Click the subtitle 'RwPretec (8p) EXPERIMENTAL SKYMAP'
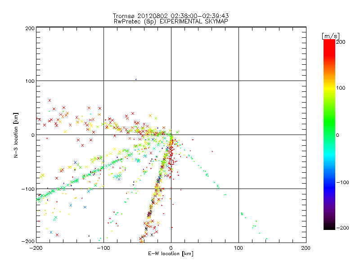 click(x=171, y=22)
